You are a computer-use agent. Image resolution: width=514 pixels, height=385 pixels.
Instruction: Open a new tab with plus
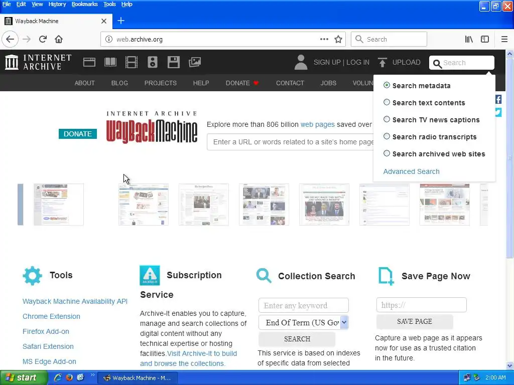tap(120, 21)
